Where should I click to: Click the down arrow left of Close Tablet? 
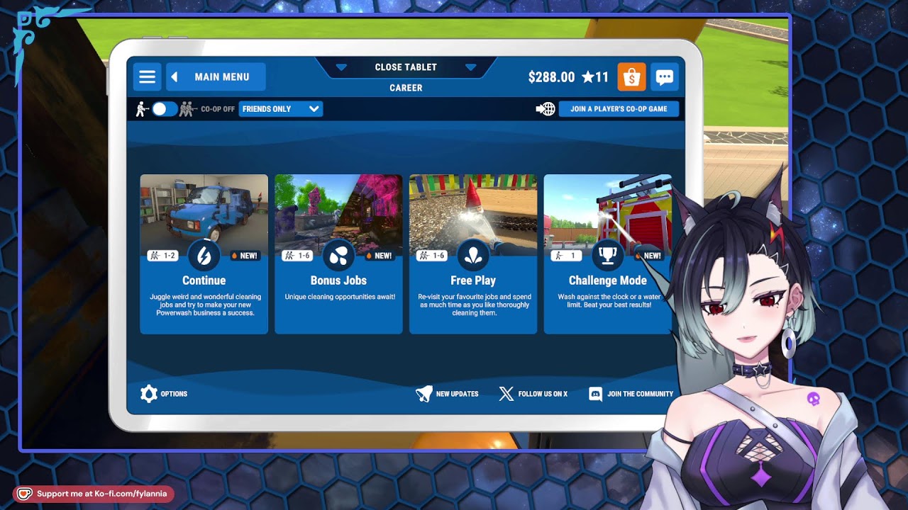coord(341,67)
